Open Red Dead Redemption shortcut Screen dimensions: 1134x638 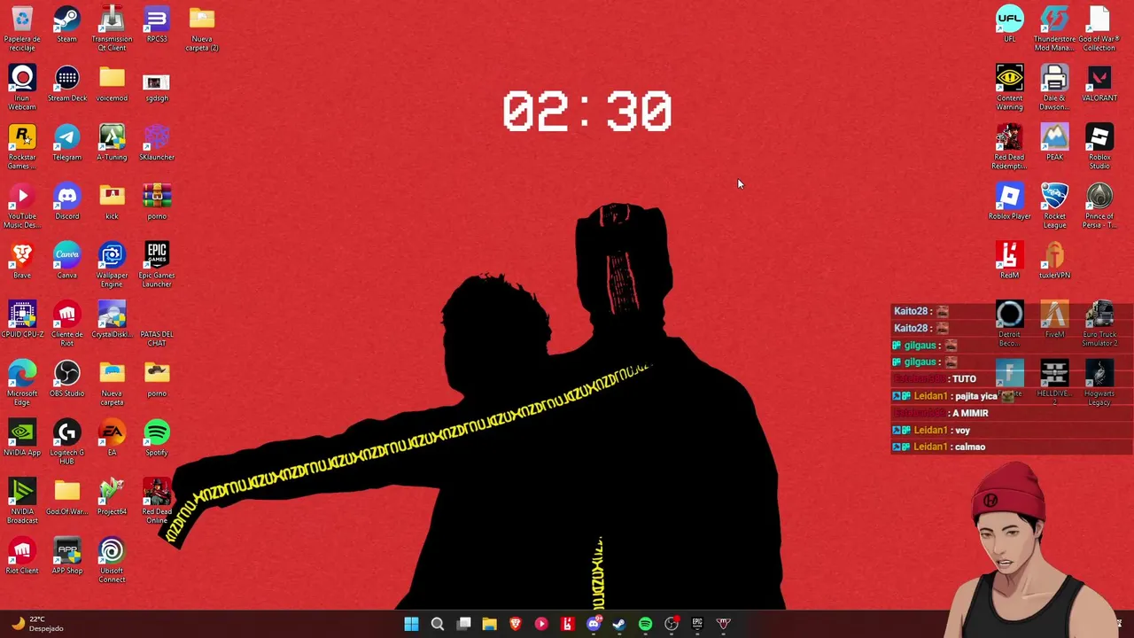pyautogui.click(x=1009, y=147)
